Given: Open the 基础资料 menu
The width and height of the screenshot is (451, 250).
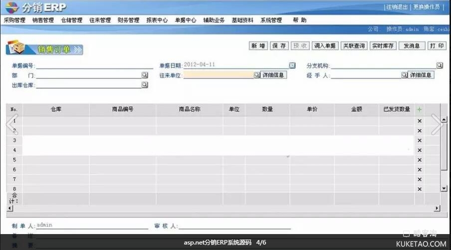Looking at the screenshot, I should [242, 20].
